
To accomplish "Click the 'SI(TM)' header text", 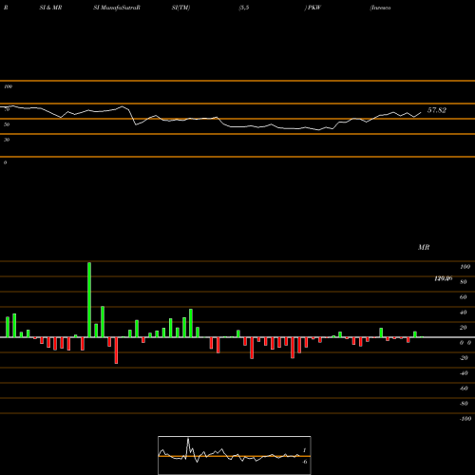I will pos(180,8).
